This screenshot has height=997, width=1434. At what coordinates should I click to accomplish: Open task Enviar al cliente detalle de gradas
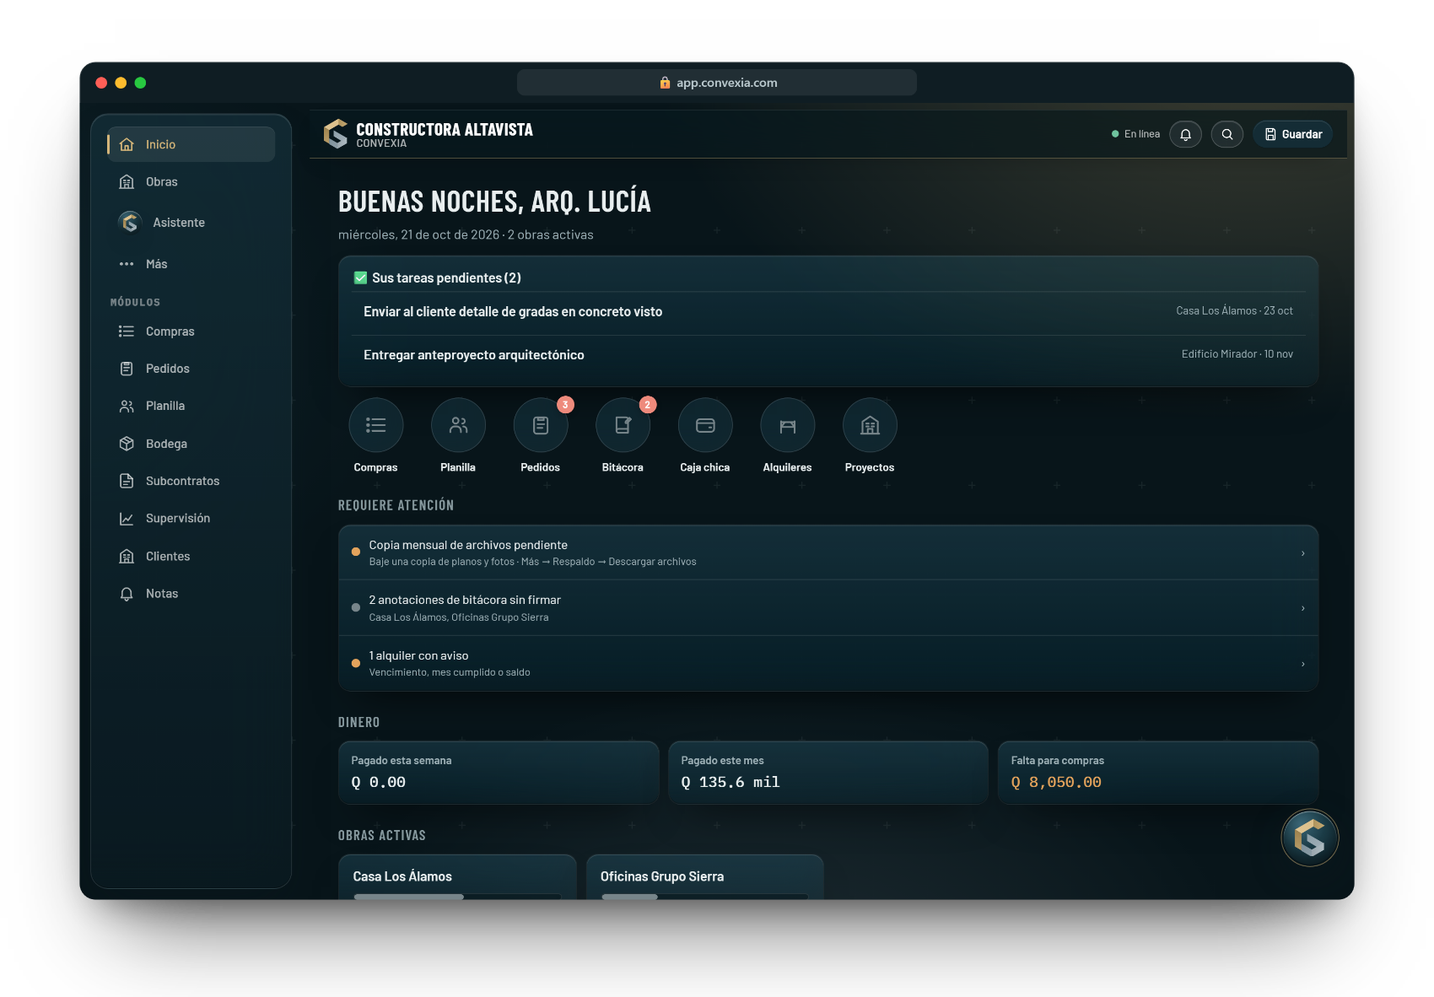828,312
